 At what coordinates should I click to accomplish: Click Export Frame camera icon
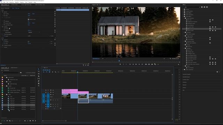(152, 64)
